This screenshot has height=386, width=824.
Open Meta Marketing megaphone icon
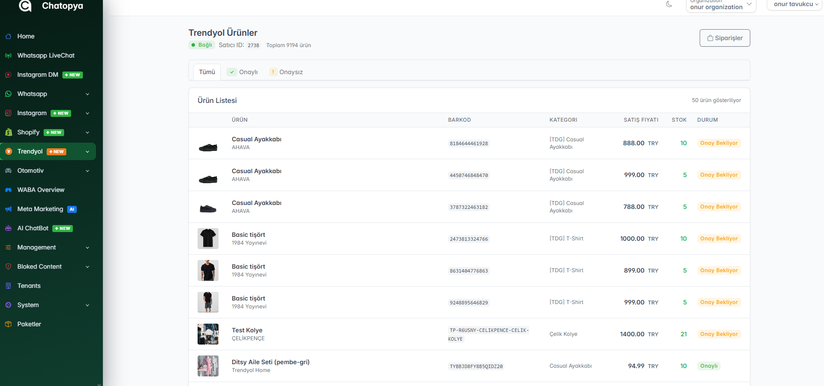pos(8,209)
